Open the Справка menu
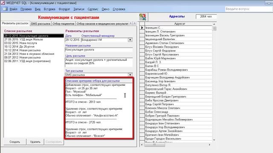273x153 pixels. [x=119, y=9]
